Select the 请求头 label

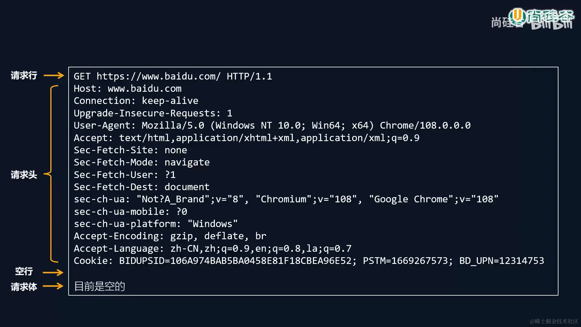(24, 175)
